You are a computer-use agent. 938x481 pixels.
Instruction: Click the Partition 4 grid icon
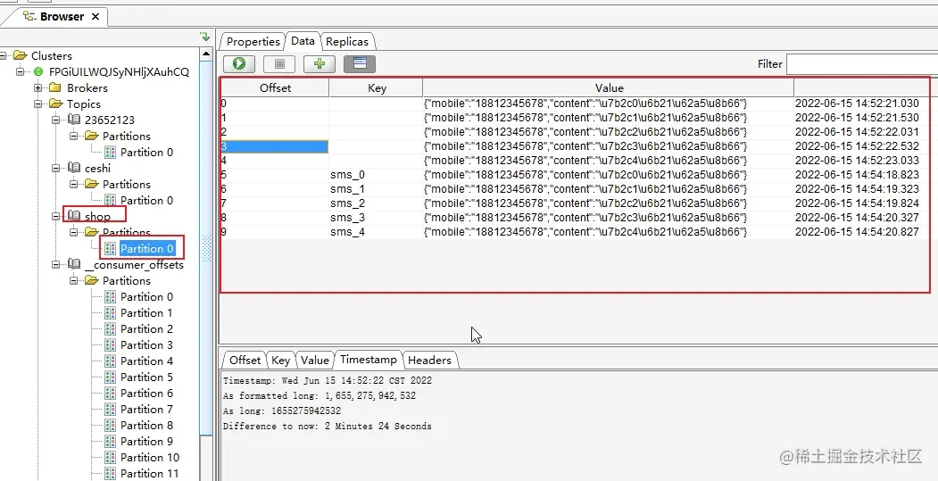pyautogui.click(x=110, y=361)
